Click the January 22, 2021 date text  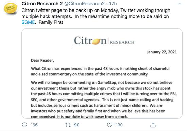coord(162,52)
